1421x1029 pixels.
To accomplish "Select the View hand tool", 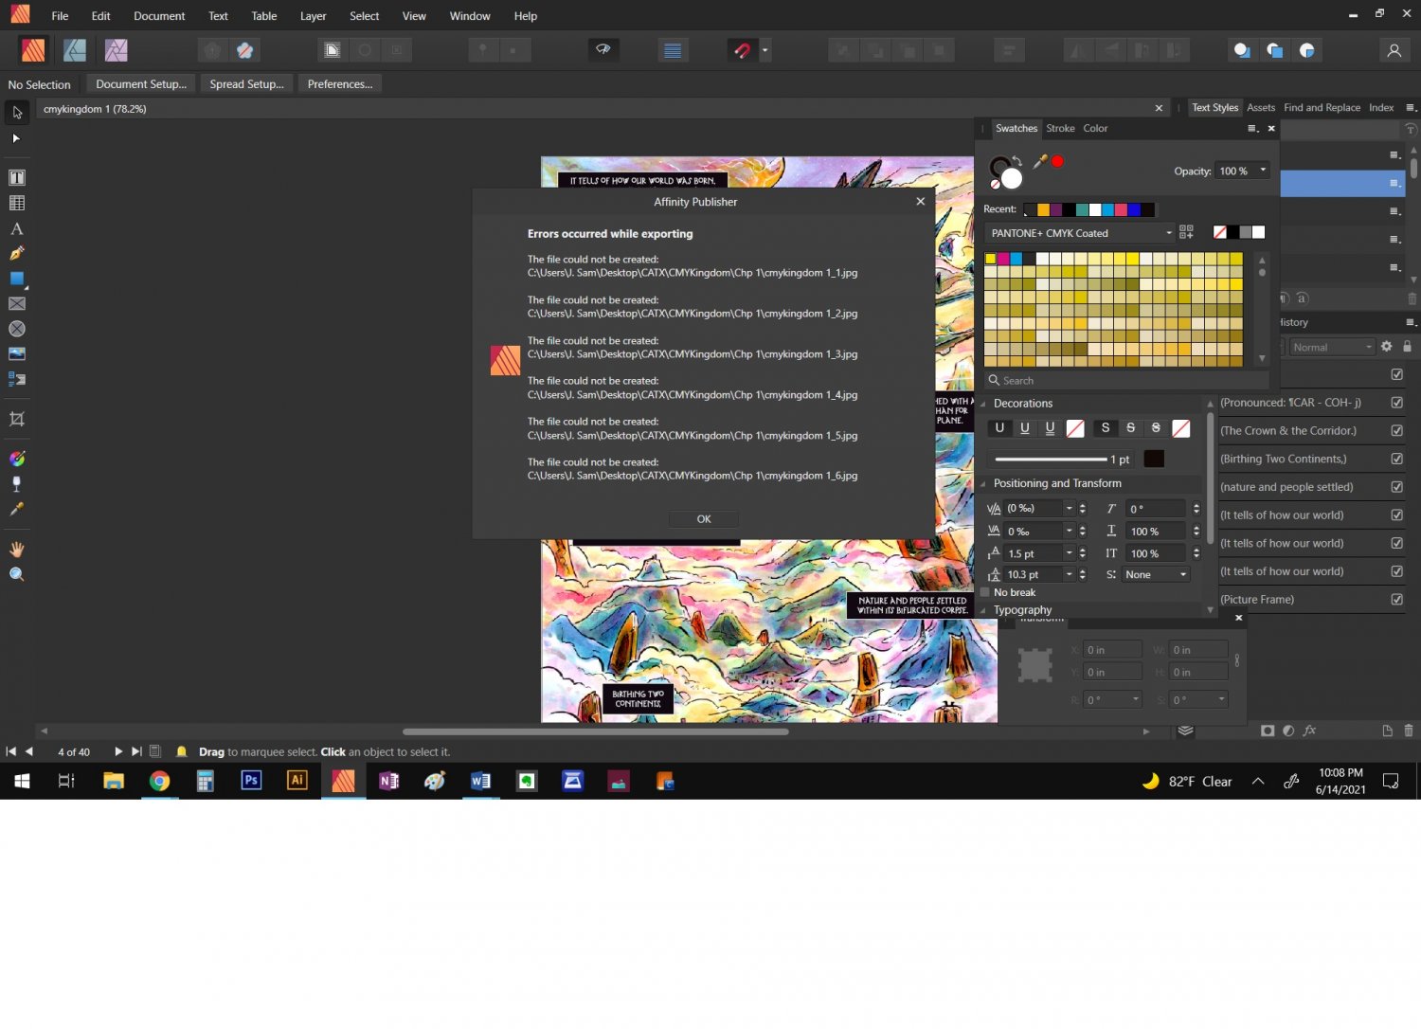I will tap(17, 550).
